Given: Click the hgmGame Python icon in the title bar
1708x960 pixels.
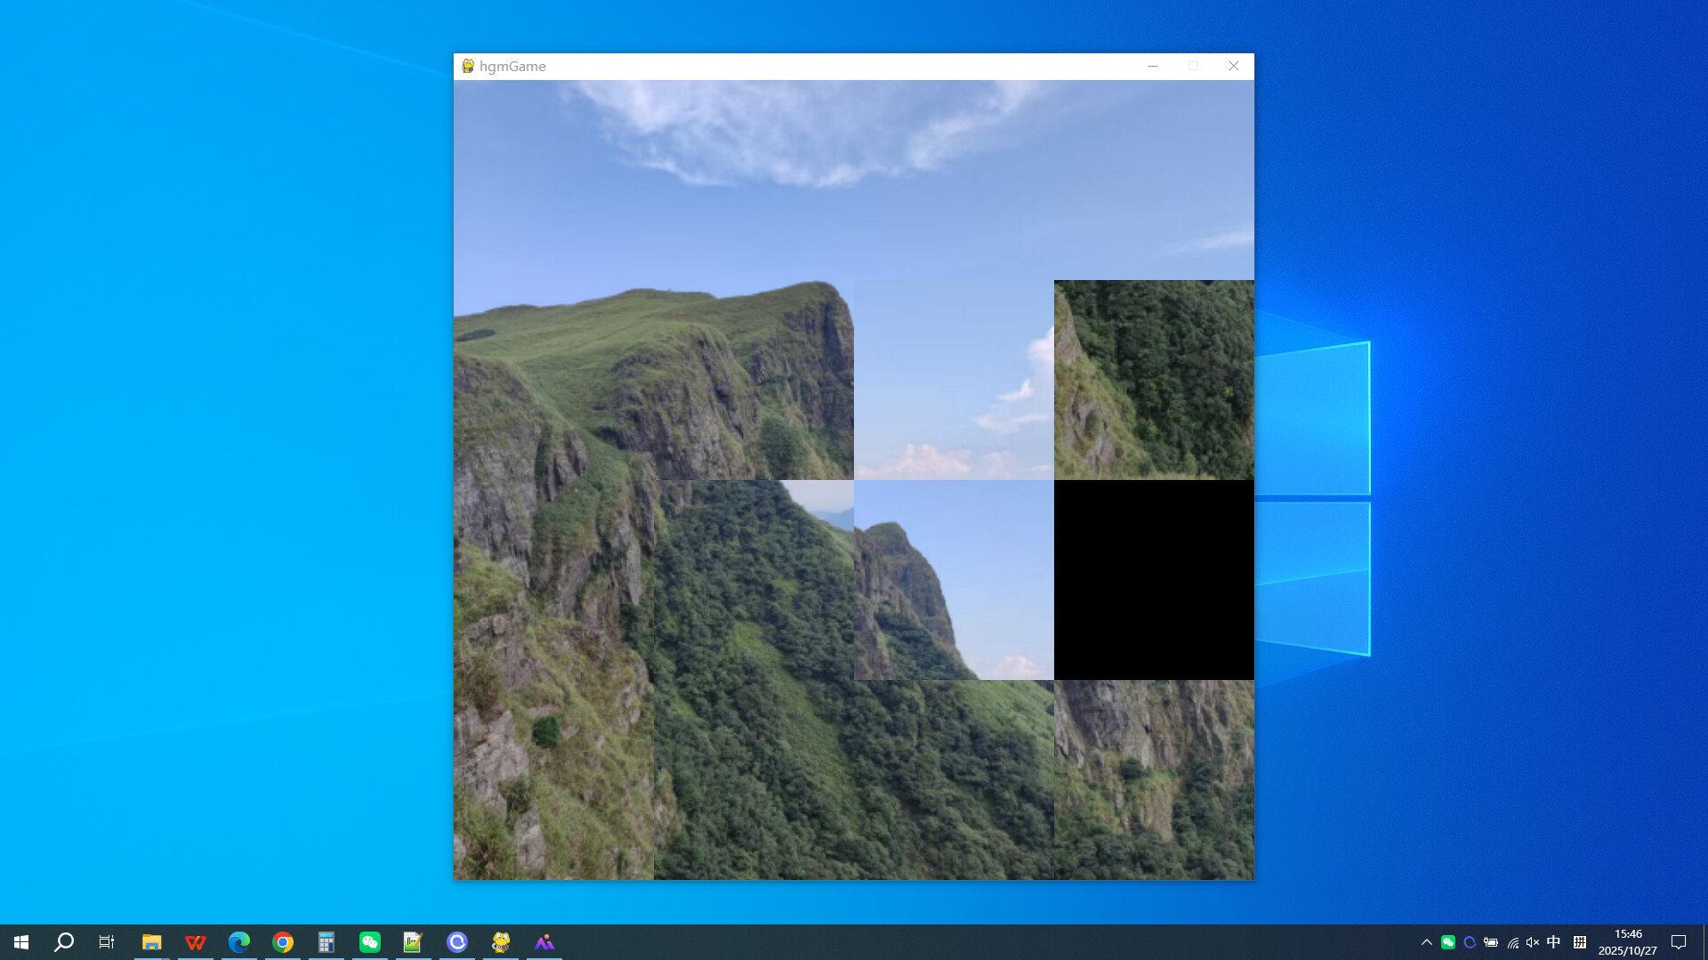Looking at the screenshot, I should click(x=466, y=66).
